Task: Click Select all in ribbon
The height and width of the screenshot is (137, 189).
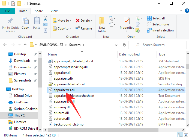Action: 156,18
